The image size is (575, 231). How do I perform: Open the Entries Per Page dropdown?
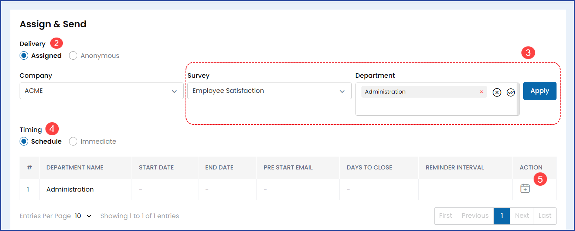pos(83,216)
